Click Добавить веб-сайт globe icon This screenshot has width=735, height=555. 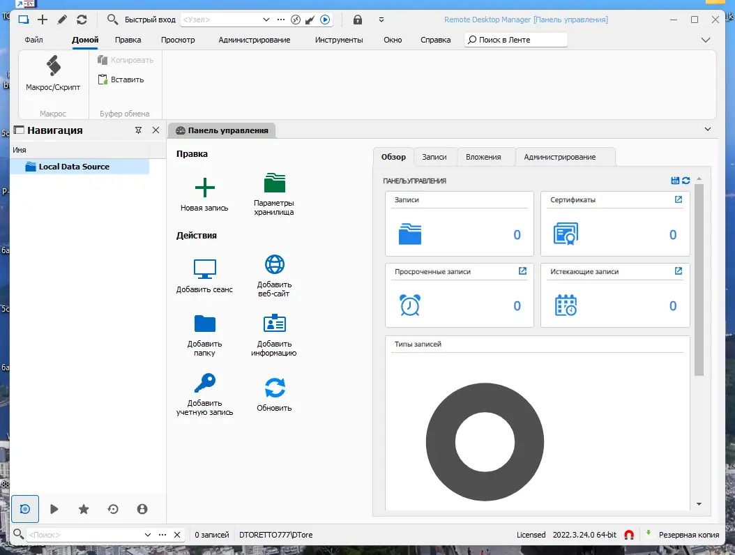click(274, 264)
